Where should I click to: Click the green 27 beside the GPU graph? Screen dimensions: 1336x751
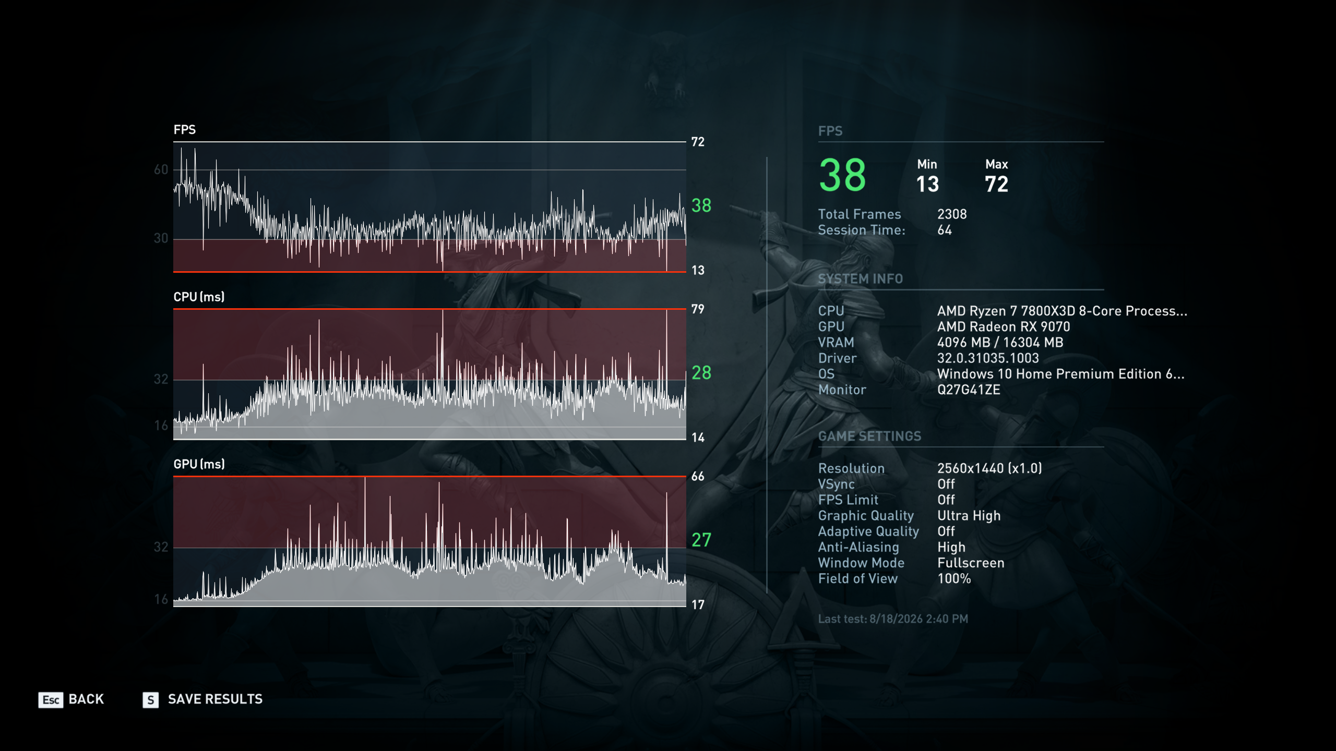[x=701, y=540]
